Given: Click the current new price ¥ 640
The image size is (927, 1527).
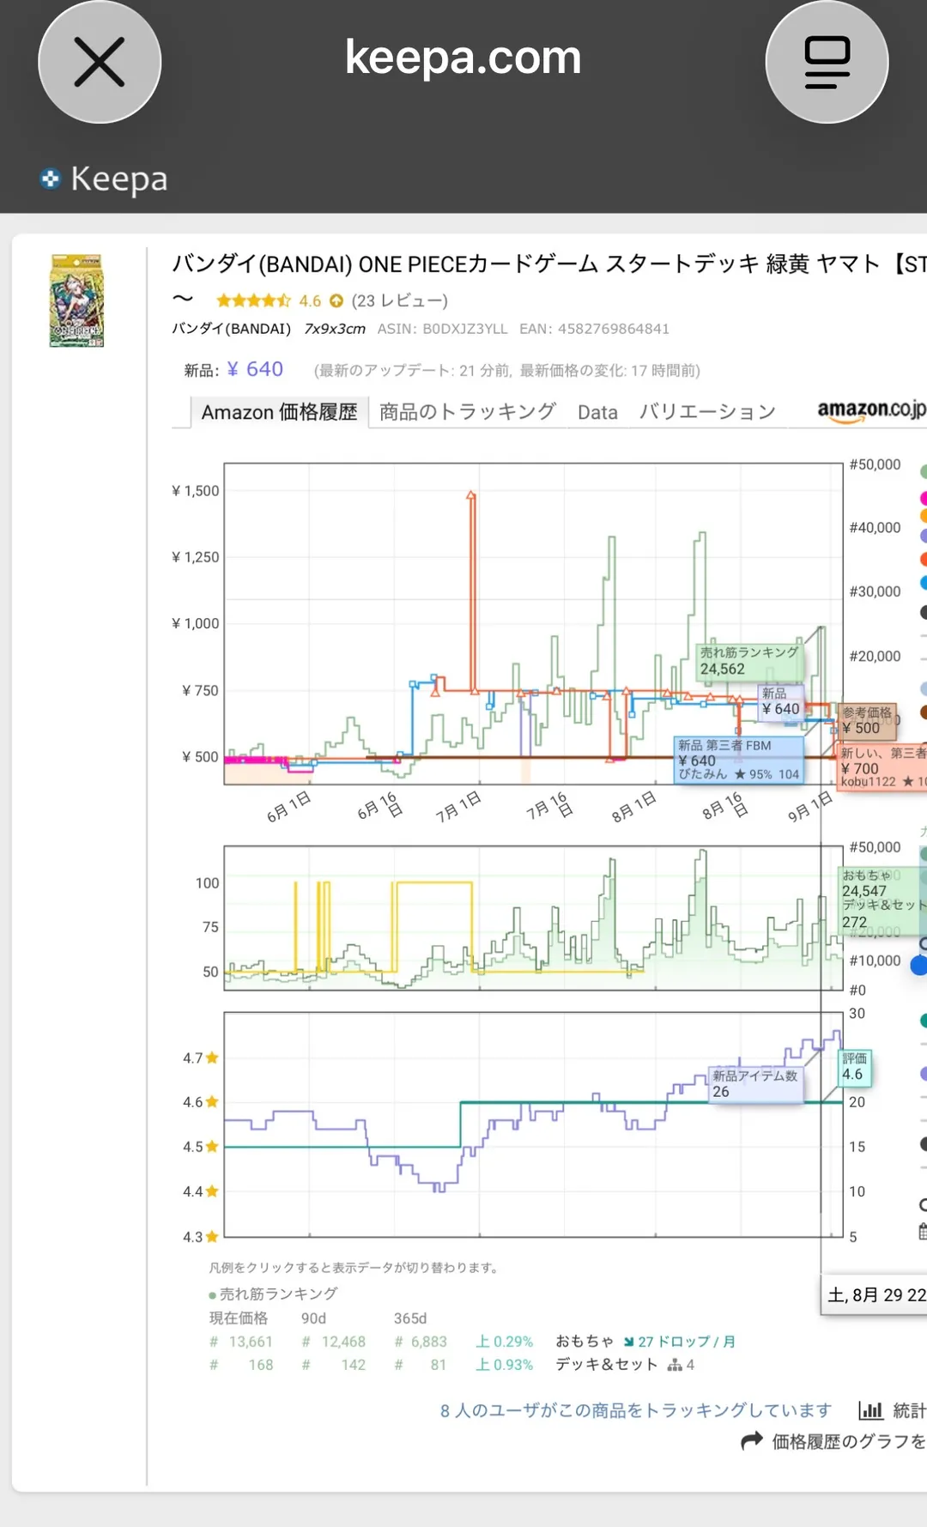Looking at the screenshot, I should click(x=255, y=369).
